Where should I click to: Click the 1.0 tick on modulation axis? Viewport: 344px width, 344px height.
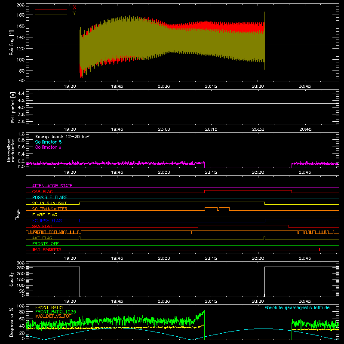tap(21, 134)
